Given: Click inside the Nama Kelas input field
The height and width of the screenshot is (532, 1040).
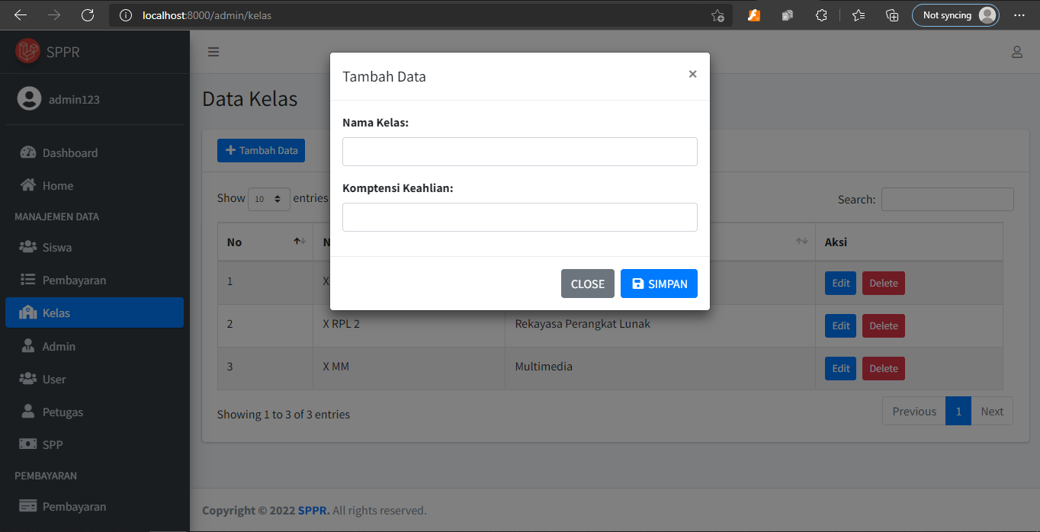Looking at the screenshot, I should [519, 152].
